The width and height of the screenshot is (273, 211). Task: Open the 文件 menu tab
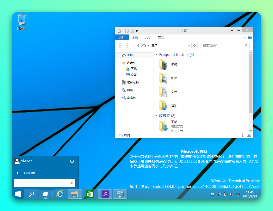click(x=122, y=37)
